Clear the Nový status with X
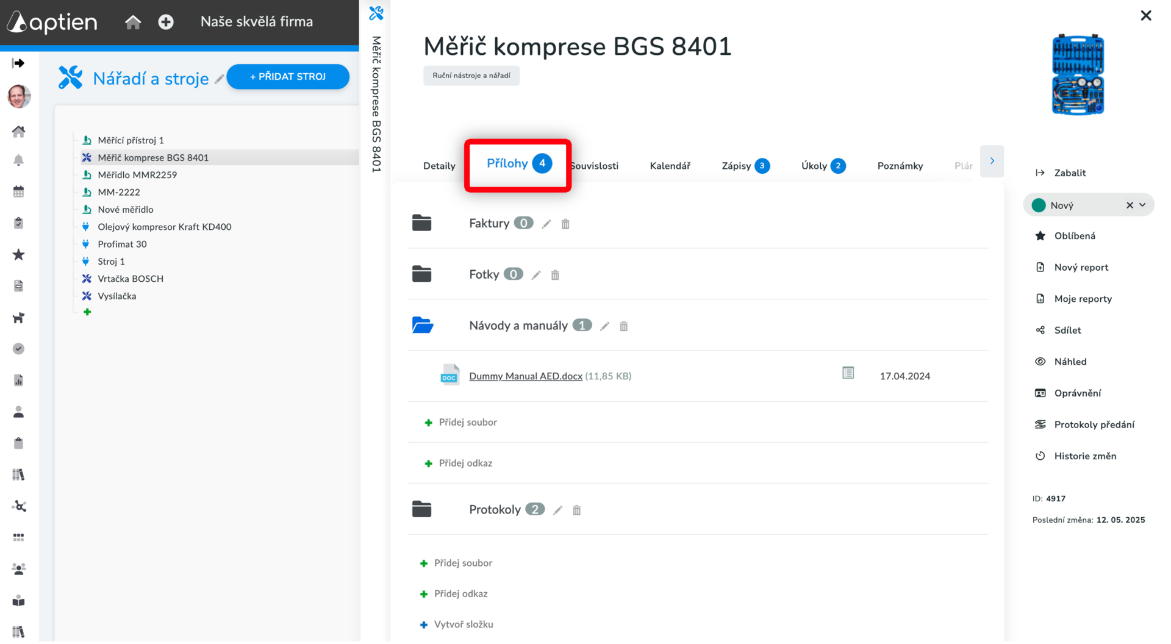The width and height of the screenshot is (1171, 644). click(1130, 206)
